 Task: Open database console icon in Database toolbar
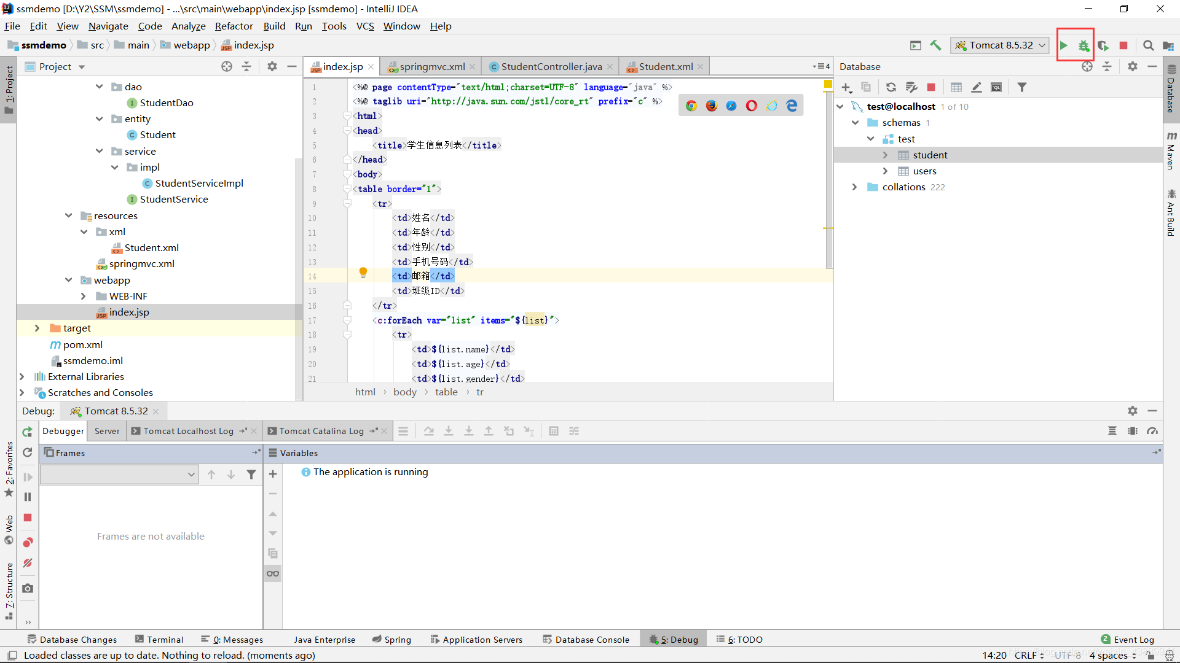click(996, 87)
